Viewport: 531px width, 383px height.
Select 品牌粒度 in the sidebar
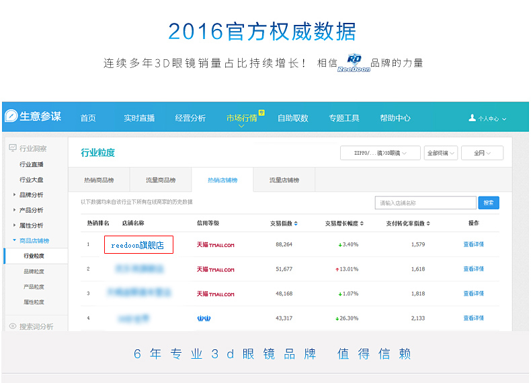click(x=34, y=271)
